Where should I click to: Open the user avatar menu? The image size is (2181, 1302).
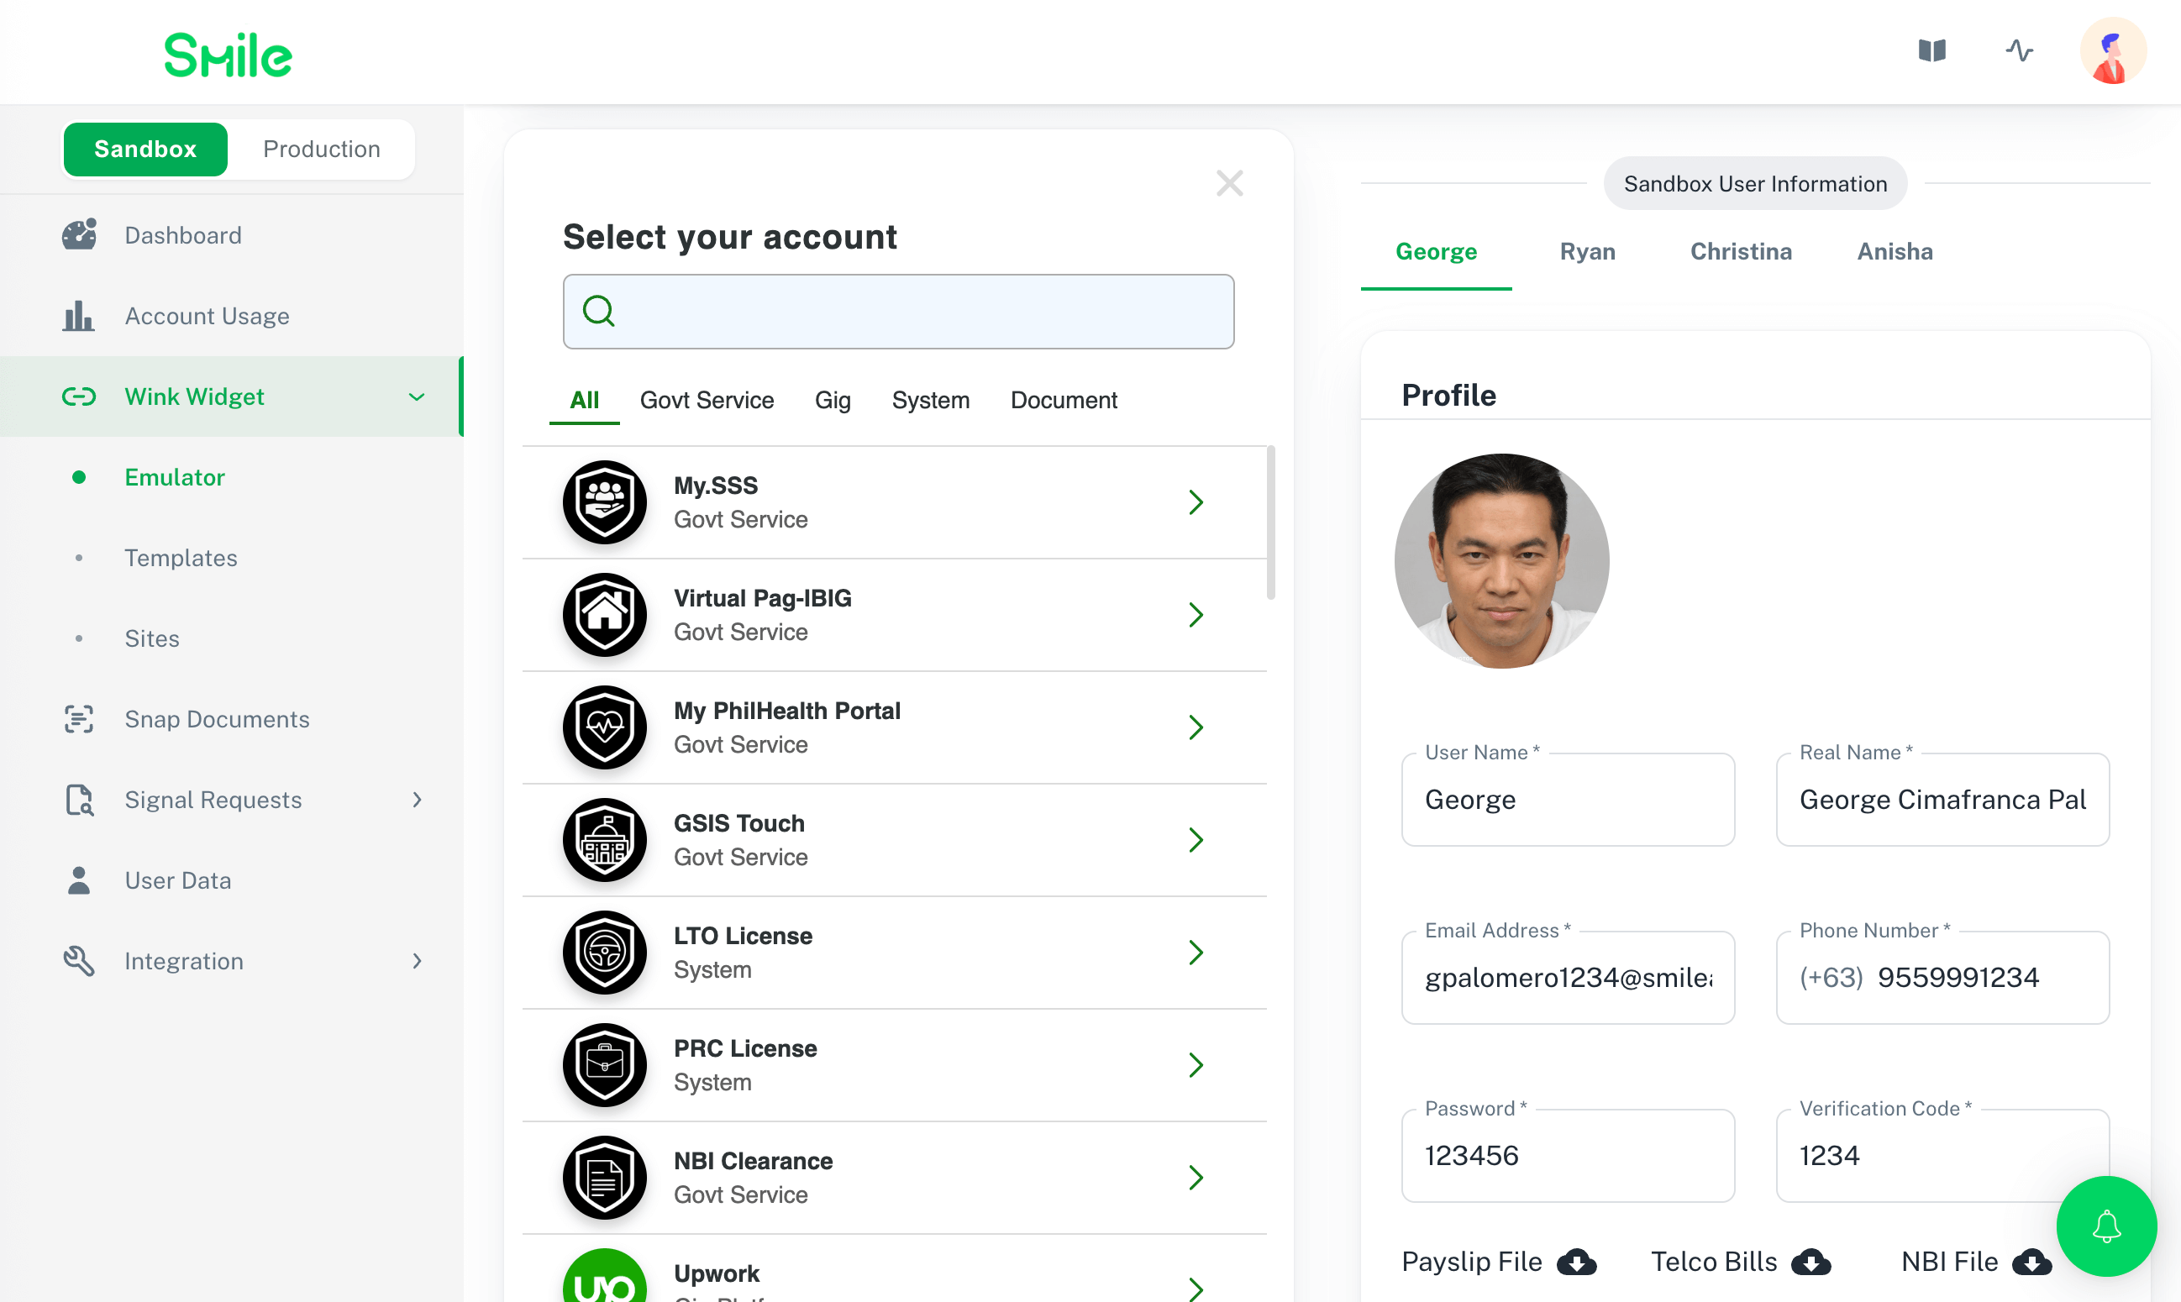(x=2112, y=51)
